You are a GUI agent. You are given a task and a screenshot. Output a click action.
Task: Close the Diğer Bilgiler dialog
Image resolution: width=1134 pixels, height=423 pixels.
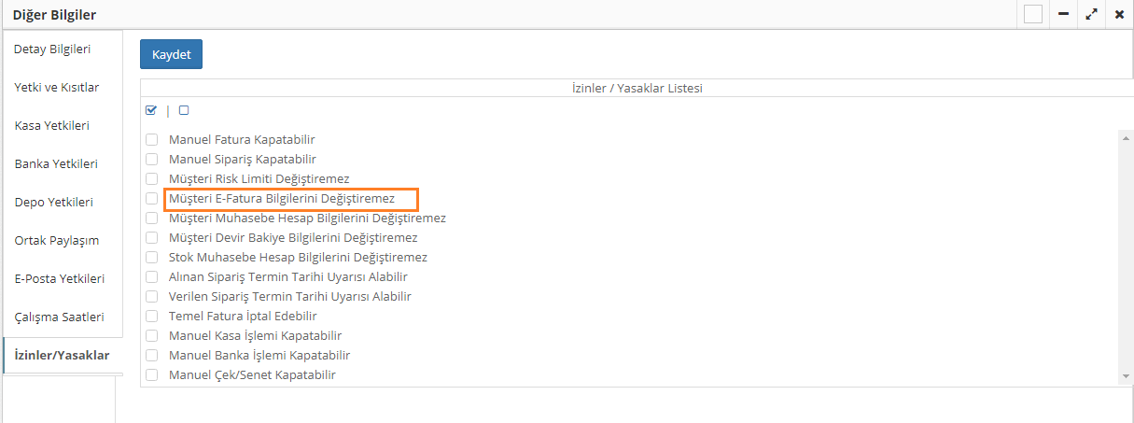1119,15
